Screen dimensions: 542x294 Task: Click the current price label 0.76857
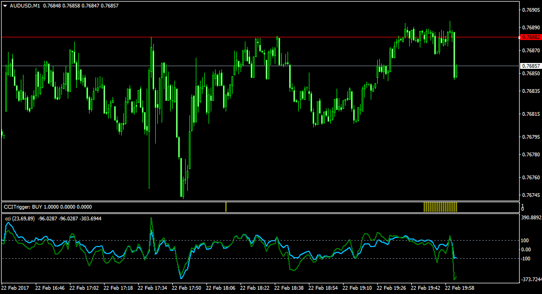[x=531, y=66]
